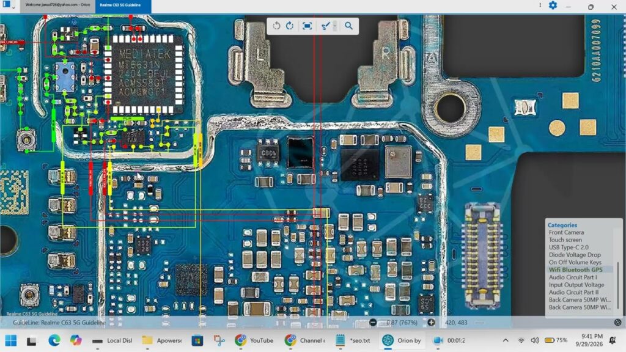Open the screen recorder timer 00:01:2
The width and height of the screenshot is (626, 352).
pos(449,340)
